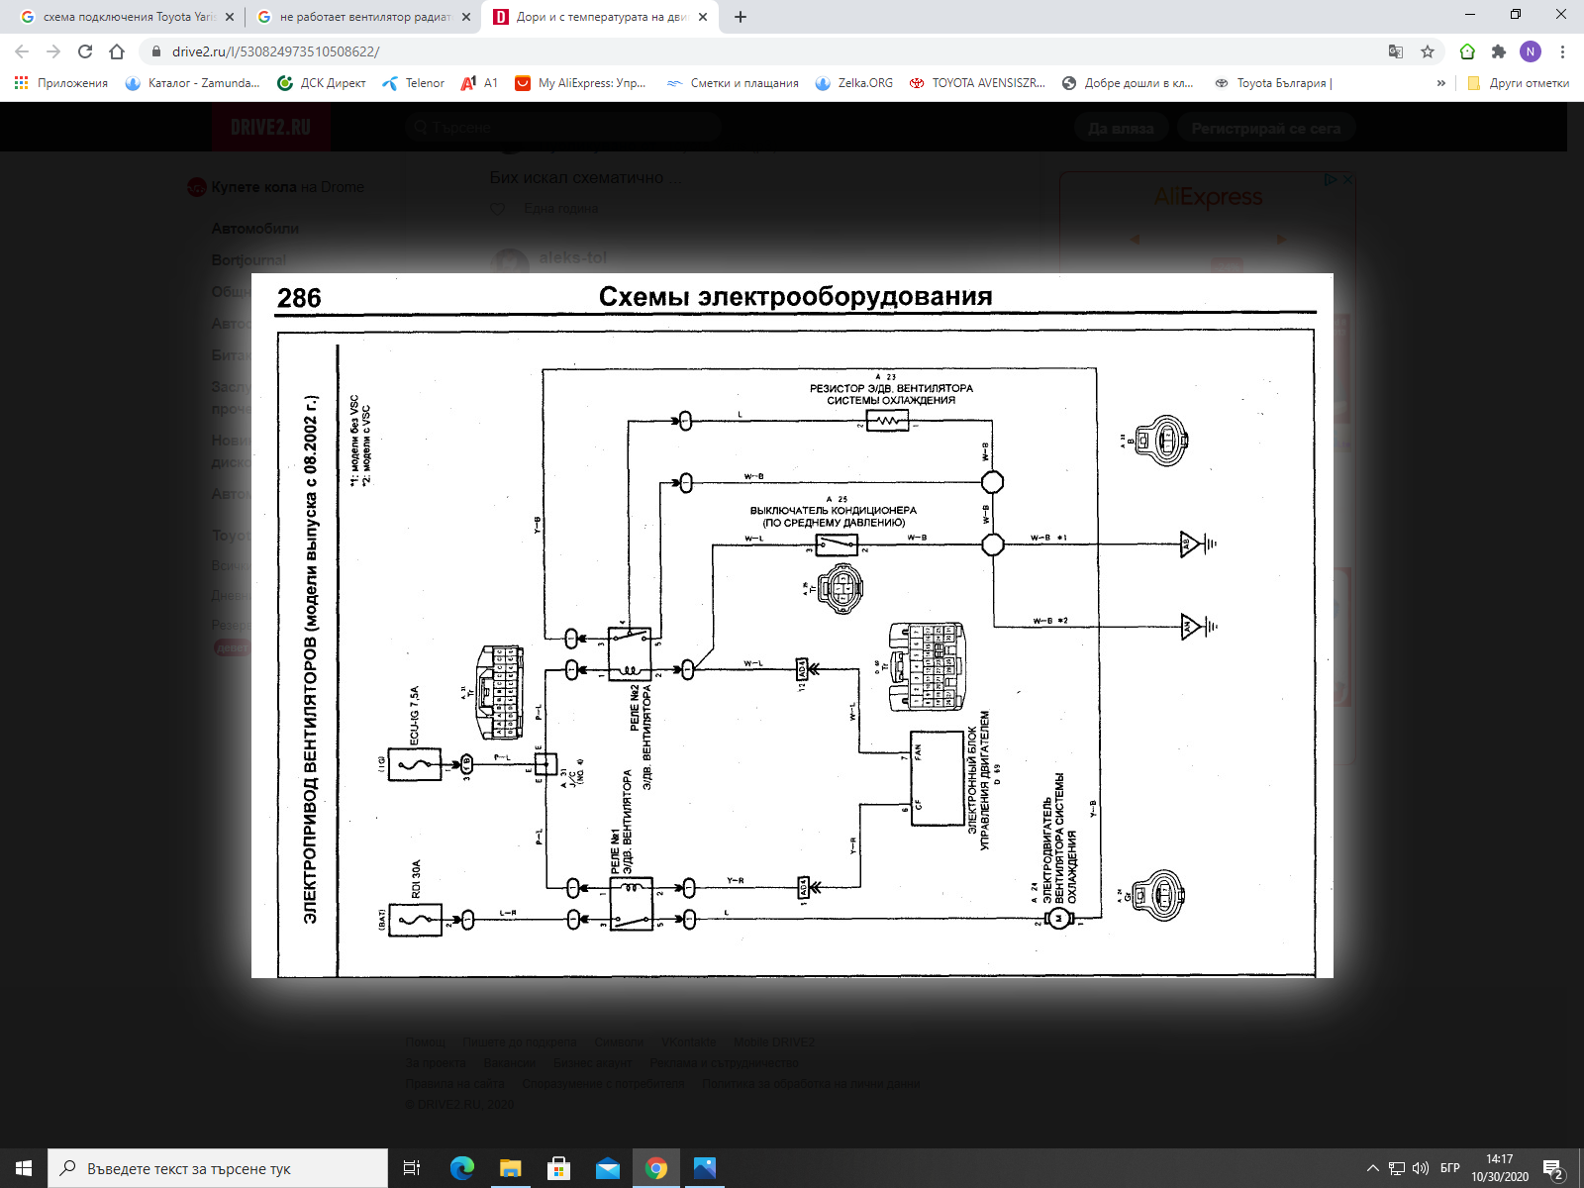Viewport: 1584px width, 1188px height.
Task: Open Chrome Extensions puzzle icon
Action: [x=1499, y=51]
